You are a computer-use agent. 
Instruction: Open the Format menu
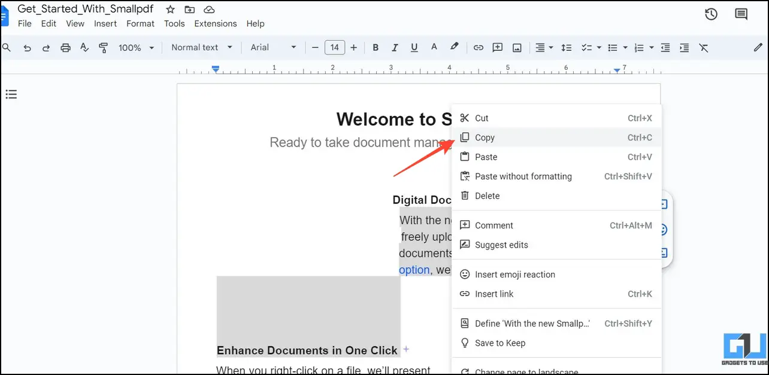[x=140, y=24]
